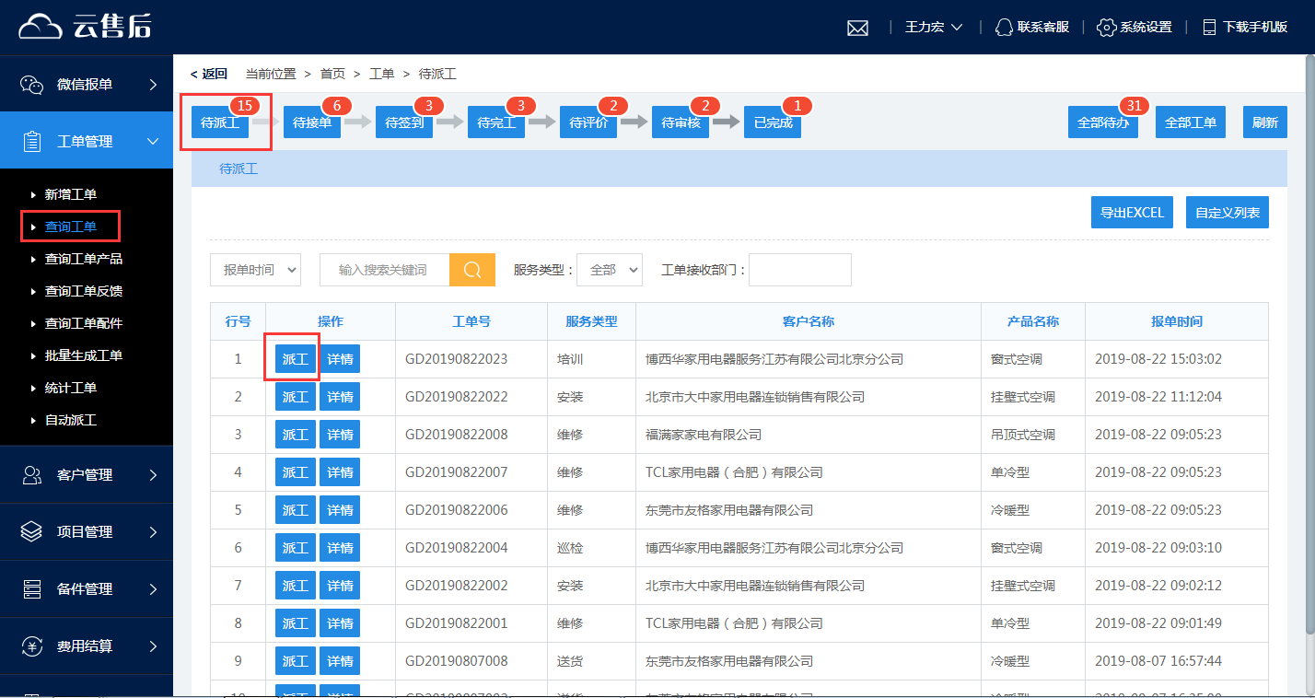Screen dimensions: 1315x698
Task: Select 自动派工 in sidebar
Action: point(71,420)
